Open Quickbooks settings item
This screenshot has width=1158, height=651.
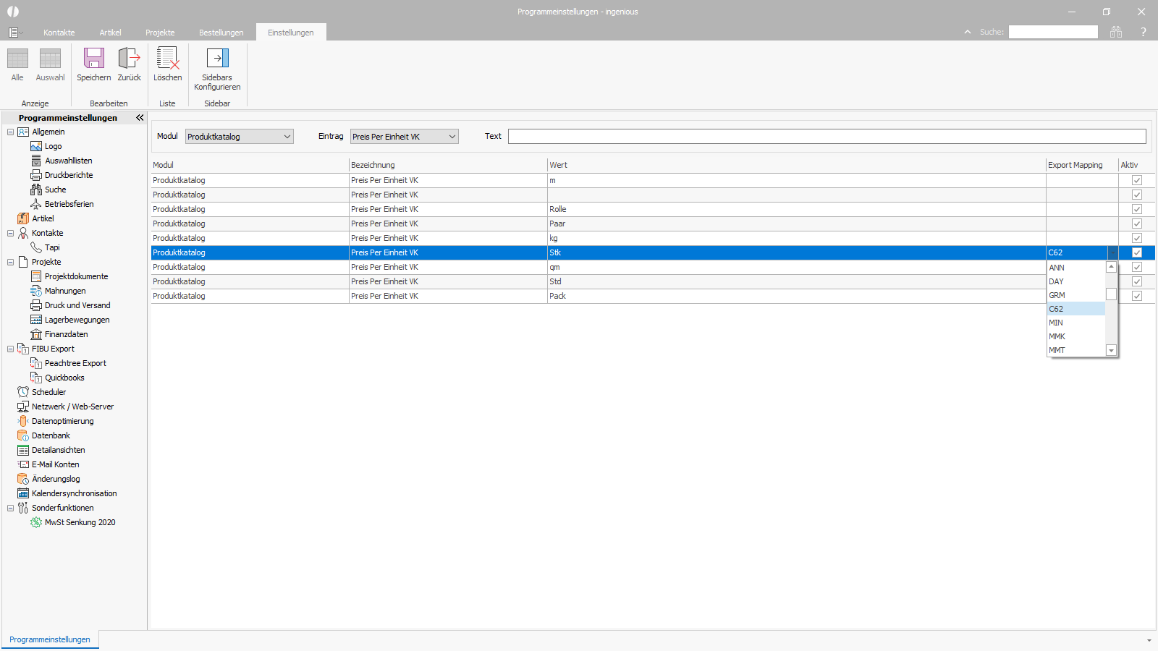point(64,378)
